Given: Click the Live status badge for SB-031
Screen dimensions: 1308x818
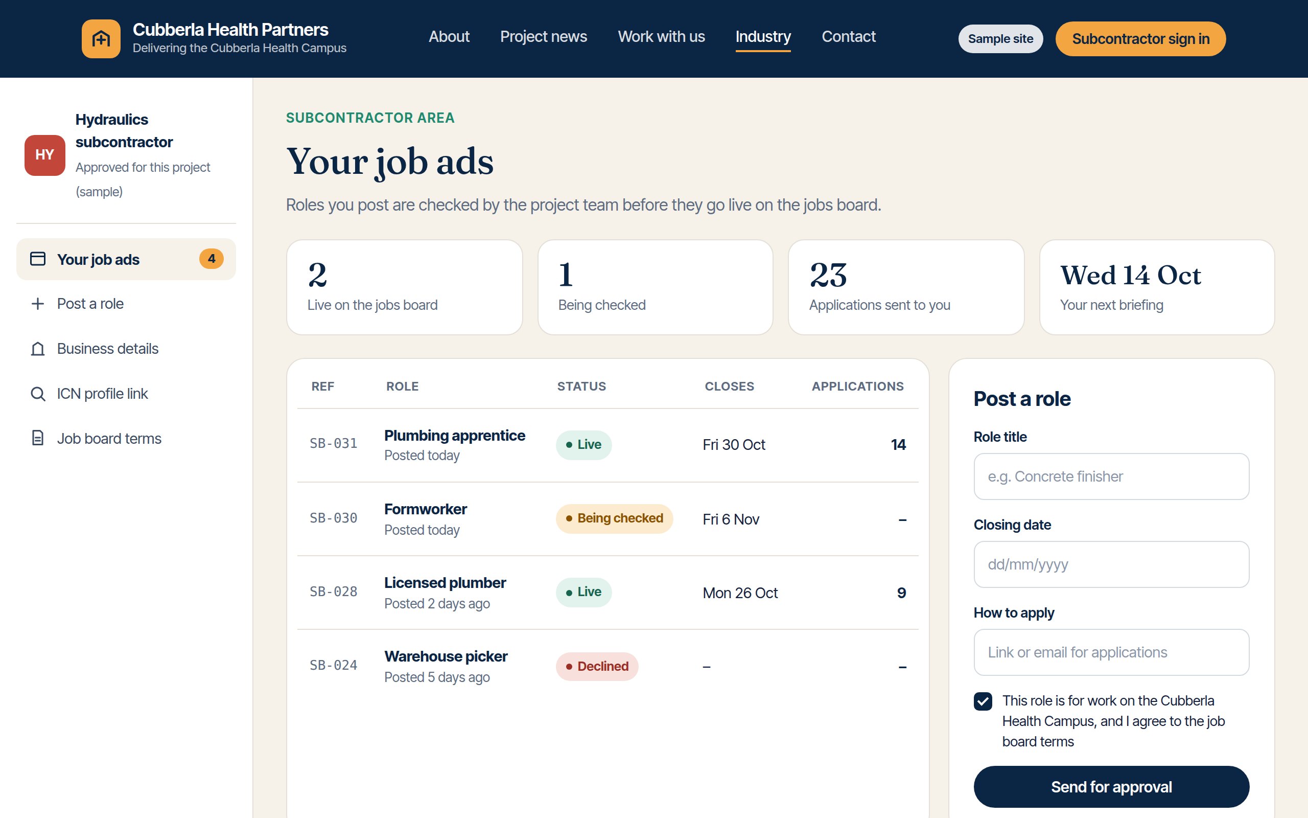Looking at the screenshot, I should [x=583, y=445].
